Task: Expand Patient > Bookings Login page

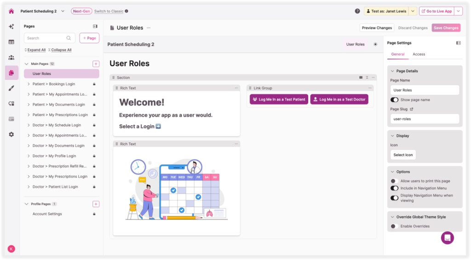Action: pos(29,84)
